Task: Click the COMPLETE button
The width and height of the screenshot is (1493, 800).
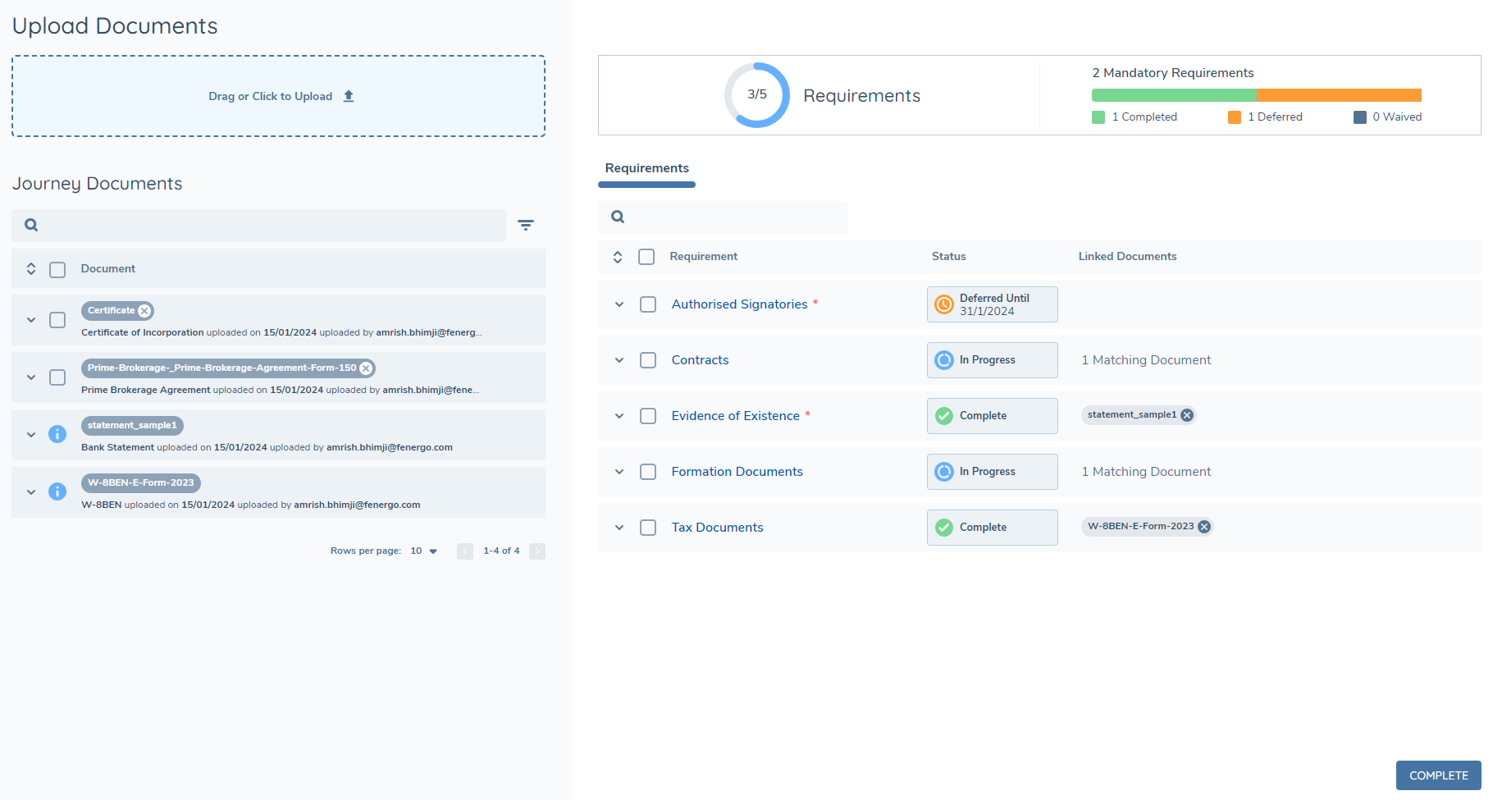Action: coord(1438,775)
